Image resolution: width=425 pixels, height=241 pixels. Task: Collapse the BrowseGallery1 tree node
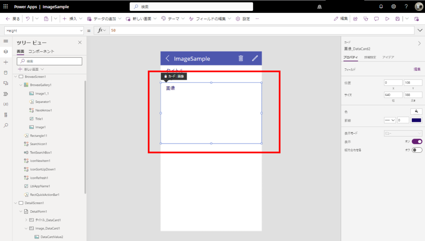(21, 85)
